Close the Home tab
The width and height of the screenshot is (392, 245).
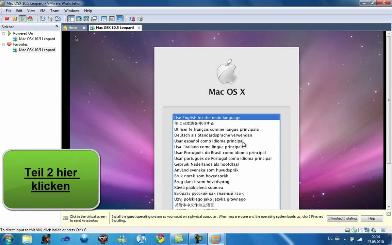(84, 28)
